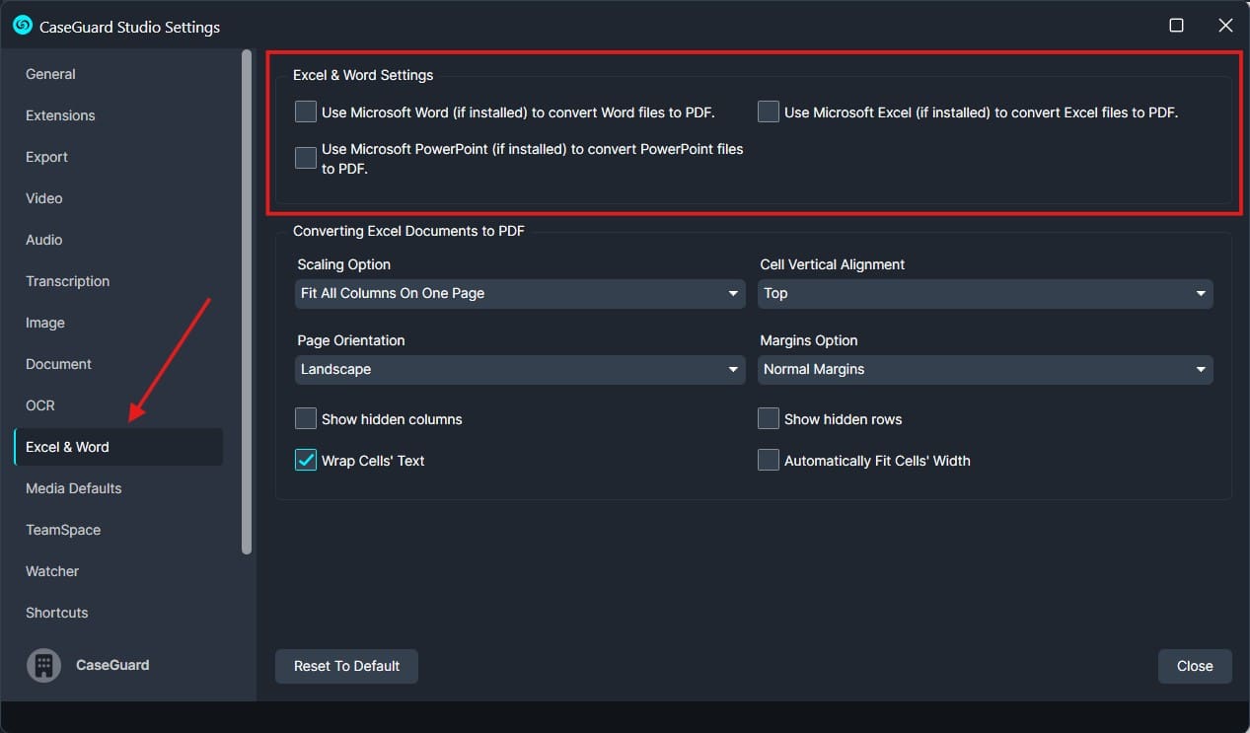This screenshot has width=1250, height=733.
Task: Open the Scaling Option dropdown
Action: (x=520, y=293)
